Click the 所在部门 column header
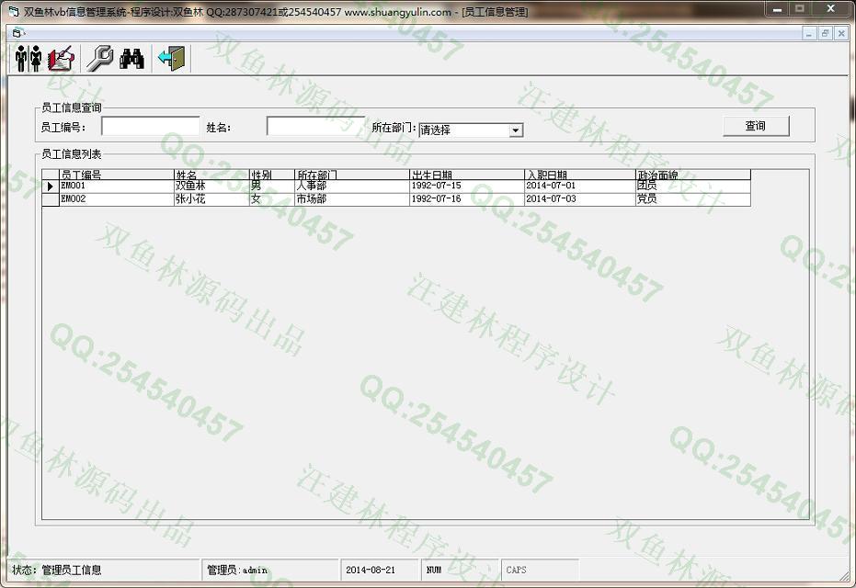 [350, 175]
